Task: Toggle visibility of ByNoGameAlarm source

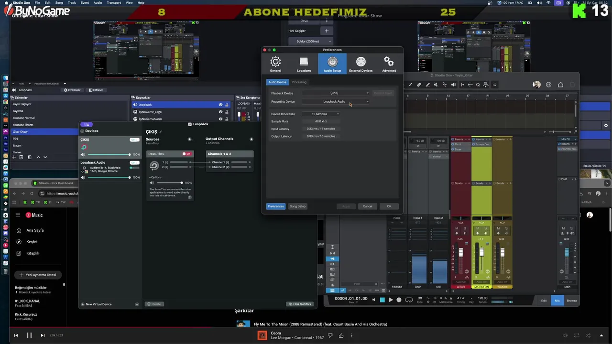Action: pos(220,119)
